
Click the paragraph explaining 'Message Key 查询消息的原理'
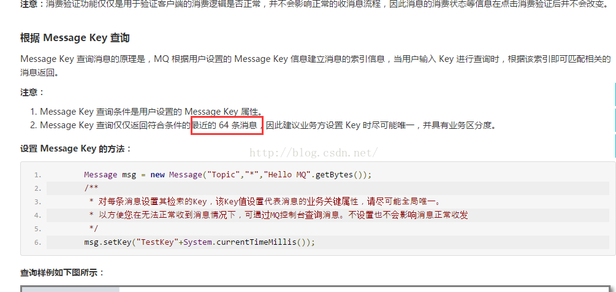tap(316, 66)
